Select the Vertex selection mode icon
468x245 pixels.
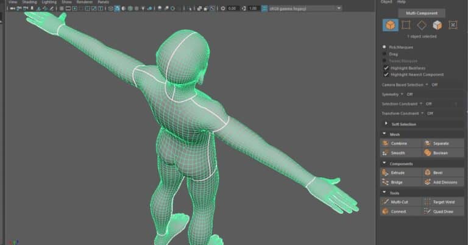tap(406, 25)
